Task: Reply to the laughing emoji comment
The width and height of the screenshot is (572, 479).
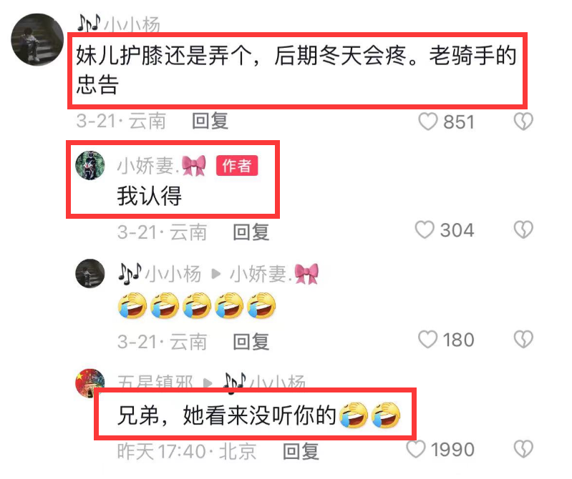Action: coord(251,342)
